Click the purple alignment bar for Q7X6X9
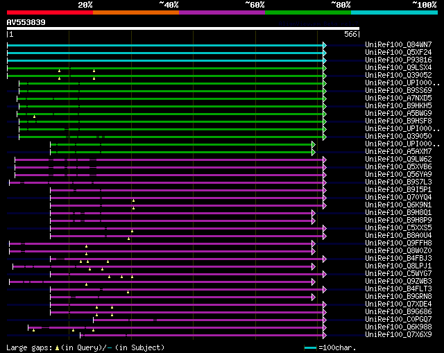444x353 pixels. [203, 336]
